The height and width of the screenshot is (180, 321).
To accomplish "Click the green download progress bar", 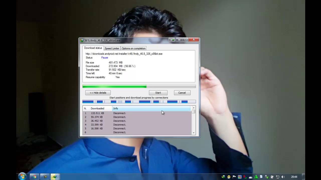I will point(139,86).
